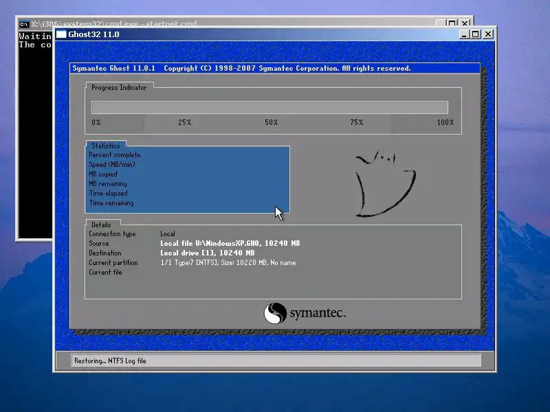Click the Ghost32 title bar window icon
550x412 pixels.
(x=61, y=34)
